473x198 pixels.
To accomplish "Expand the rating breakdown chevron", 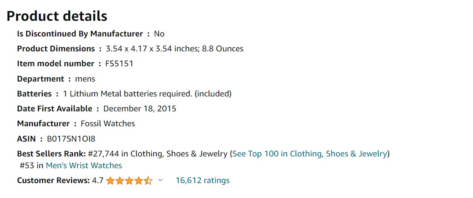I will point(160,180).
